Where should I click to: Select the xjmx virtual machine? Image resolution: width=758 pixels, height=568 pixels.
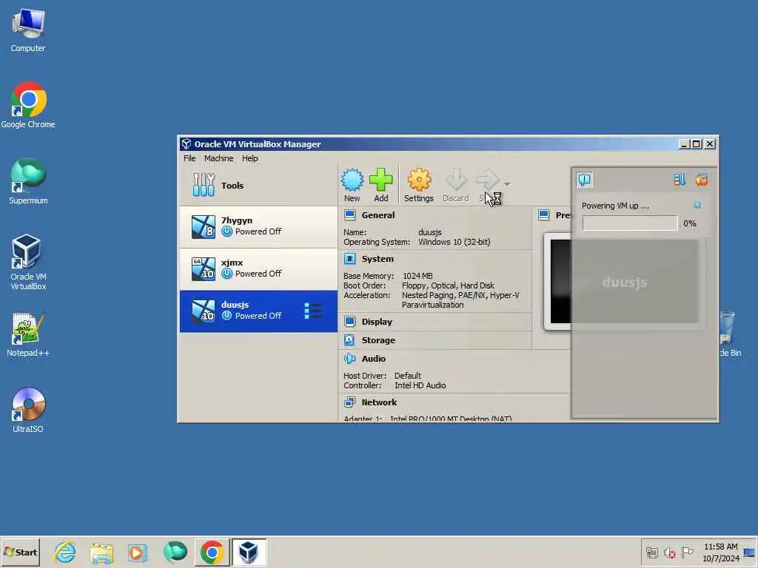(258, 268)
